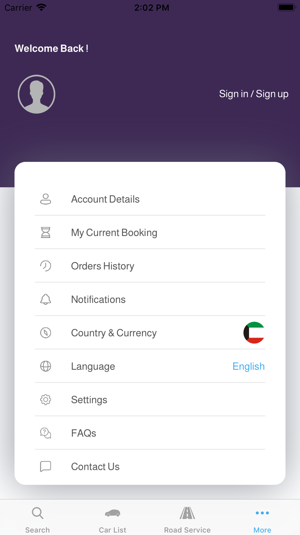The image size is (300, 535).
Task: Click the FAQs question bubble icon
Action: tap(46, 433)
